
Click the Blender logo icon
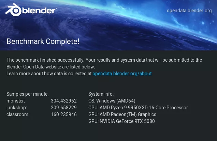[x=13, y=10]
